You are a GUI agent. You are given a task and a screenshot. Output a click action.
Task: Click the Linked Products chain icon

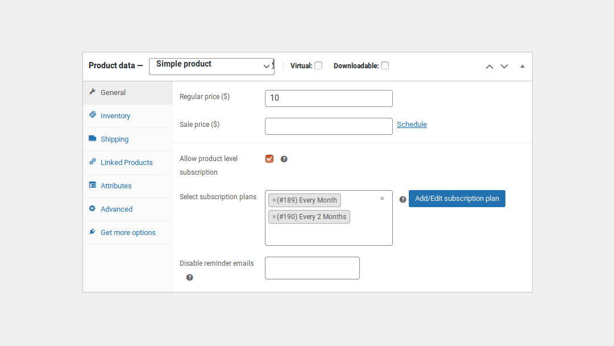pos(92,162)
